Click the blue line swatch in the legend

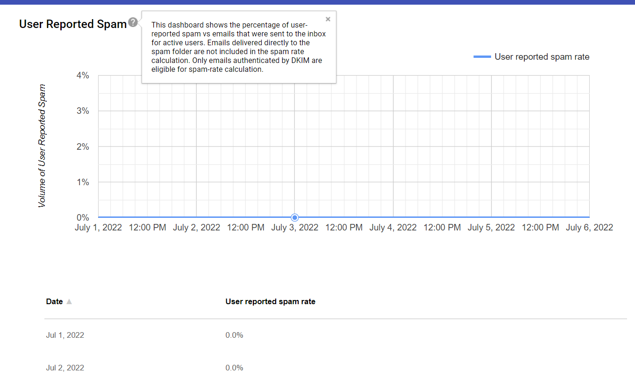482,57
